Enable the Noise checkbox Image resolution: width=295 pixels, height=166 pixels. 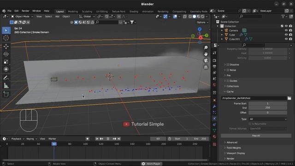(x=228, y=70)
